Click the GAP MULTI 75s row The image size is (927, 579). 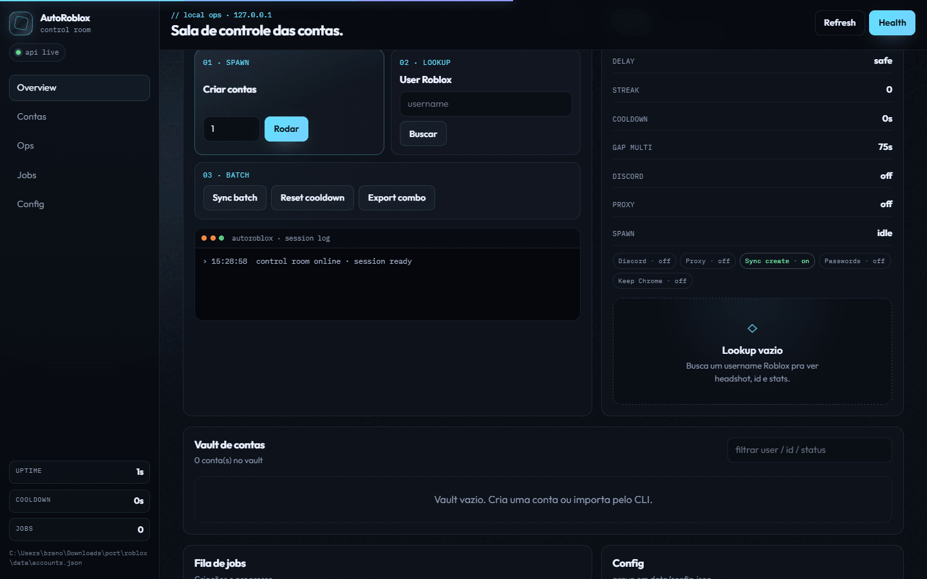752,147
